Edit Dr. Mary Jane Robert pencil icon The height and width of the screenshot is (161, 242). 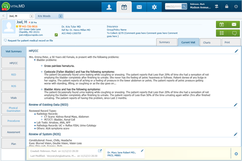(142, 151)
